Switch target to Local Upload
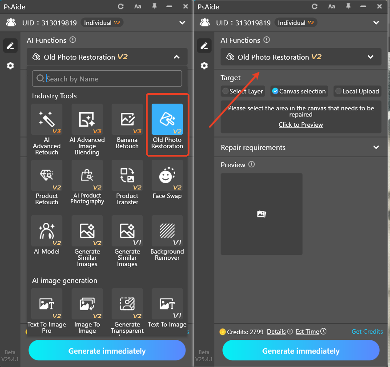This screenshot has height=367, width=390. pos(357,91)
